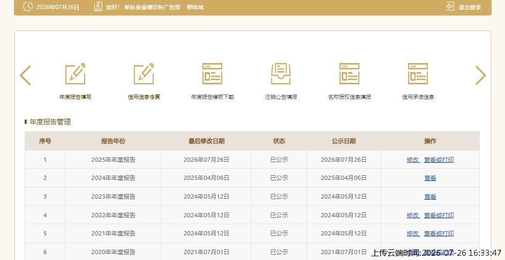The height and width of the screenshot is (260, 505).
Task: Open the 注销公告填报 icon
Action: tap(281, 74)
